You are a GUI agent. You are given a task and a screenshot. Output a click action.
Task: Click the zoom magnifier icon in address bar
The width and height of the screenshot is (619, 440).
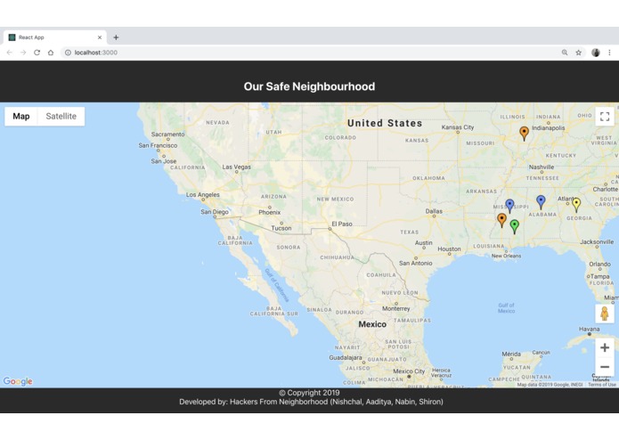pyautogui.click(x=565, y=53)
